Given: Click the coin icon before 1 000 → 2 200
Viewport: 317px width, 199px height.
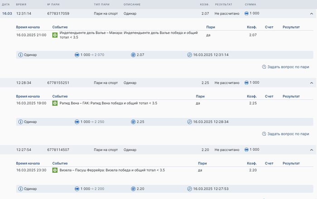Looking at the screenshot, I should click(x=77, y=189).
